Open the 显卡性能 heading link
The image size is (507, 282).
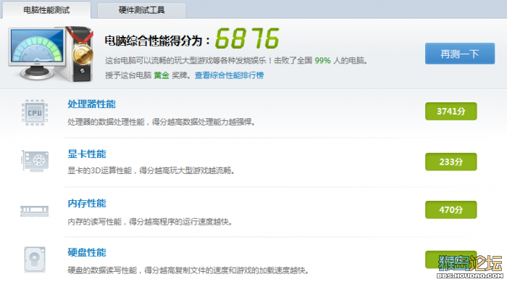pos(87,154)
